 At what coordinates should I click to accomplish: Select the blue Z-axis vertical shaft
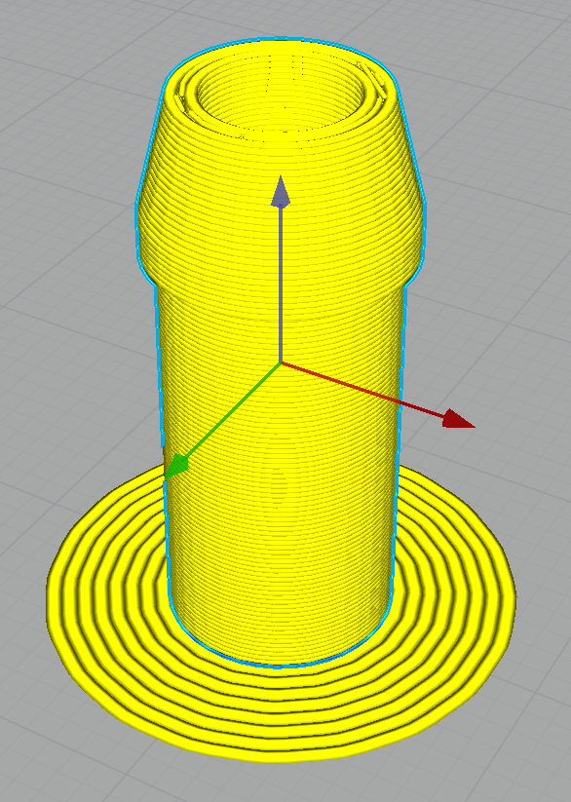click(x=281, y=285)
